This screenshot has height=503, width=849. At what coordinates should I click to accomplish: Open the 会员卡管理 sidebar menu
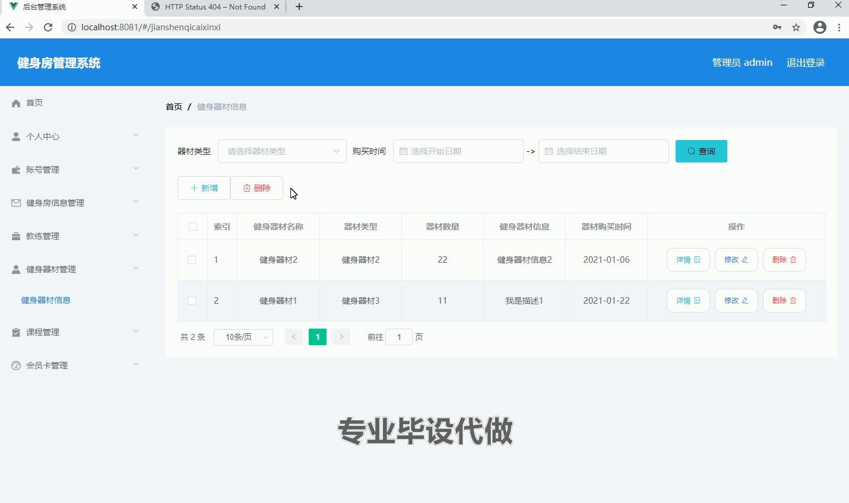click(x=75, y=365)
